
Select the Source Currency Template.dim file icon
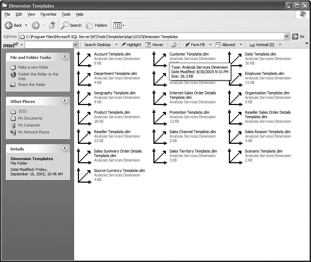84,176
